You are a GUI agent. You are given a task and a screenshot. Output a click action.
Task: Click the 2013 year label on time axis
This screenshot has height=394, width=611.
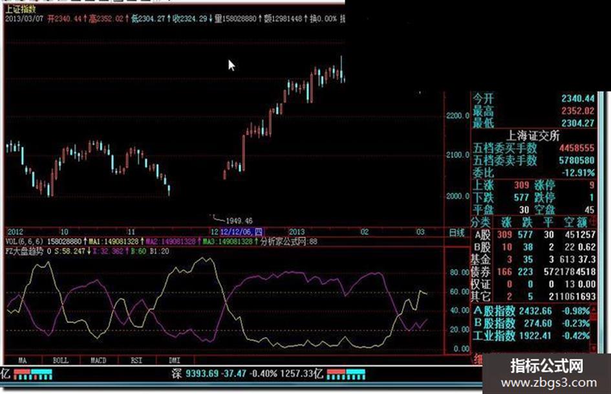pyautogui.click(x=297, y=232)
